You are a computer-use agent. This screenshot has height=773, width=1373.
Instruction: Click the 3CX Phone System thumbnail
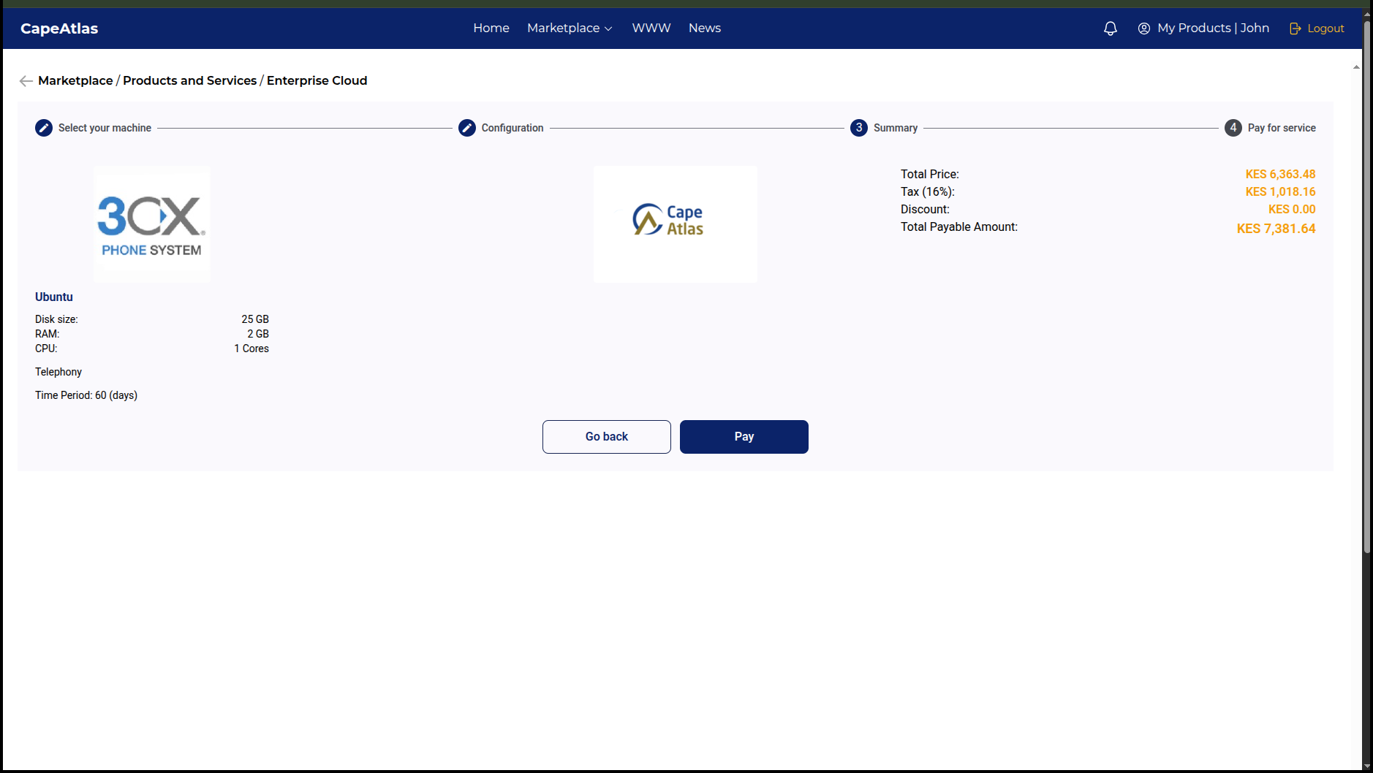tap(152, 224)
